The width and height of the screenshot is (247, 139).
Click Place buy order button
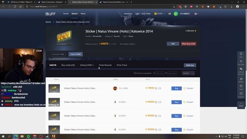189,44
